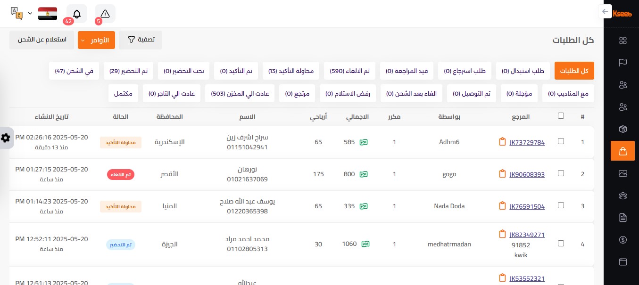Toggle the select-all checkbox in table header
Viewport: 639px width, 285px height.
click(x=561, y=116)
